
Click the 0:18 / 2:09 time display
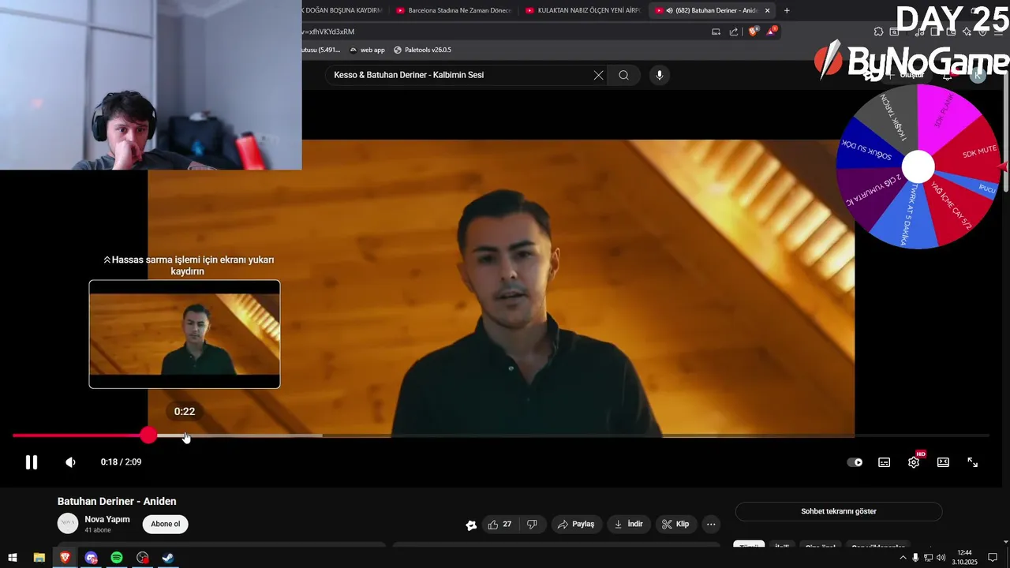(121, 462)
